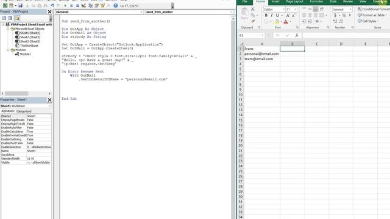Apply Percent Style in Excel ribbon

point(344,16)
